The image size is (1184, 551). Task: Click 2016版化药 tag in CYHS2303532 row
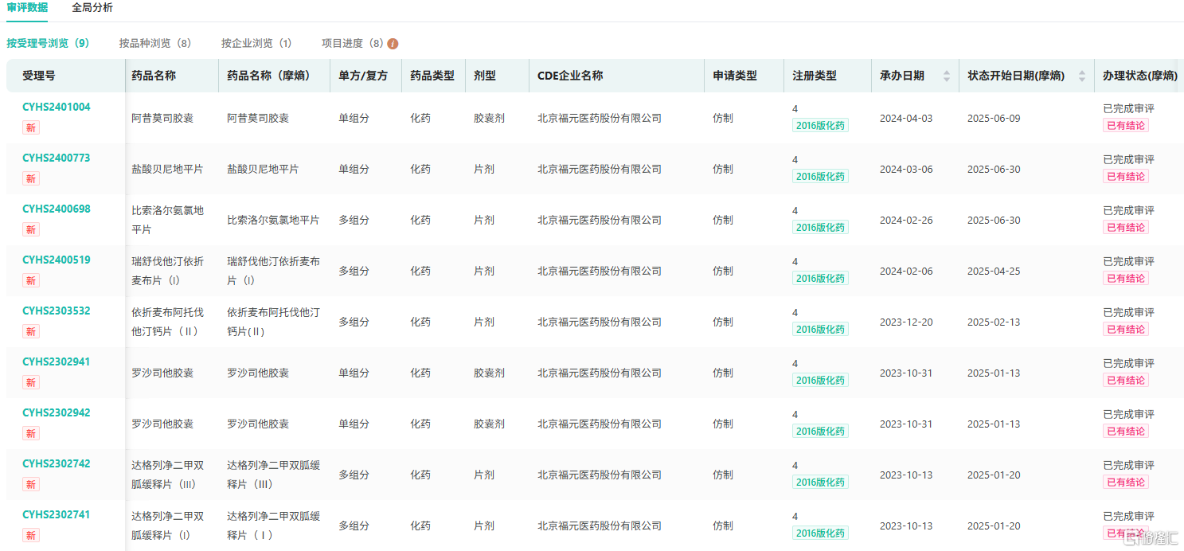click(820, 329)
